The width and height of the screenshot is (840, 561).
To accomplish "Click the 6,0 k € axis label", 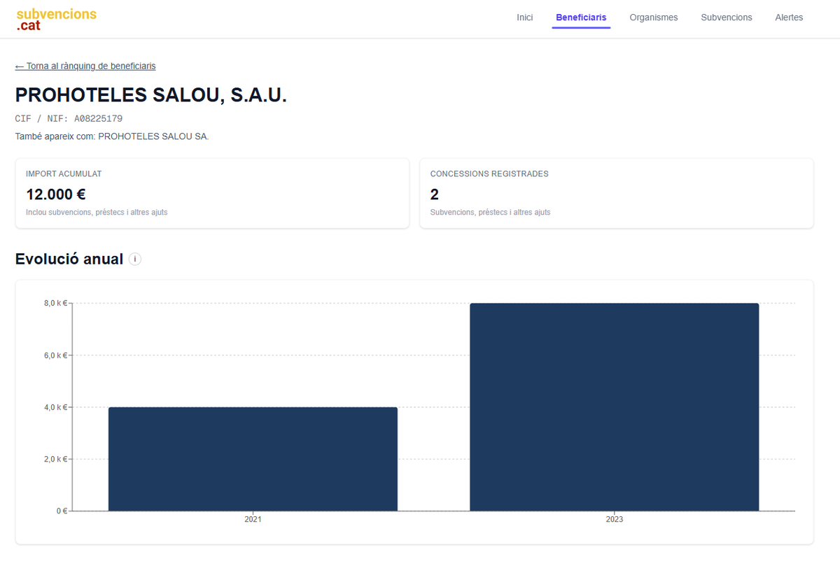I will coord(55,355).
